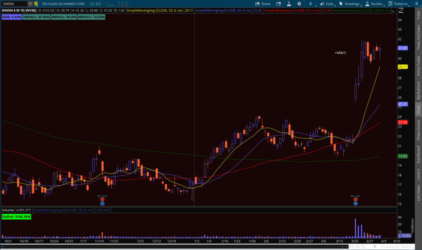Click the SimpleMovingAvg (CLOSE, 200) label

(x=361, y=10)
